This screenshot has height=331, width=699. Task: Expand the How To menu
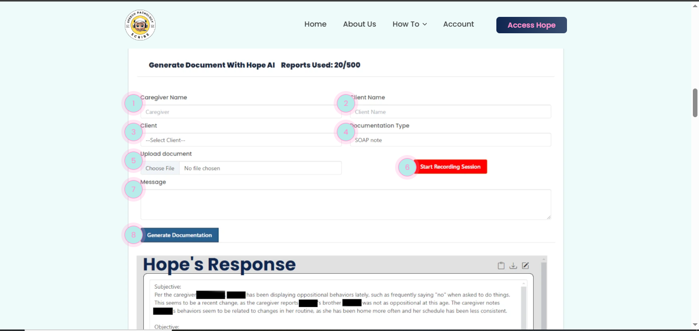click(x=409, y=24)
